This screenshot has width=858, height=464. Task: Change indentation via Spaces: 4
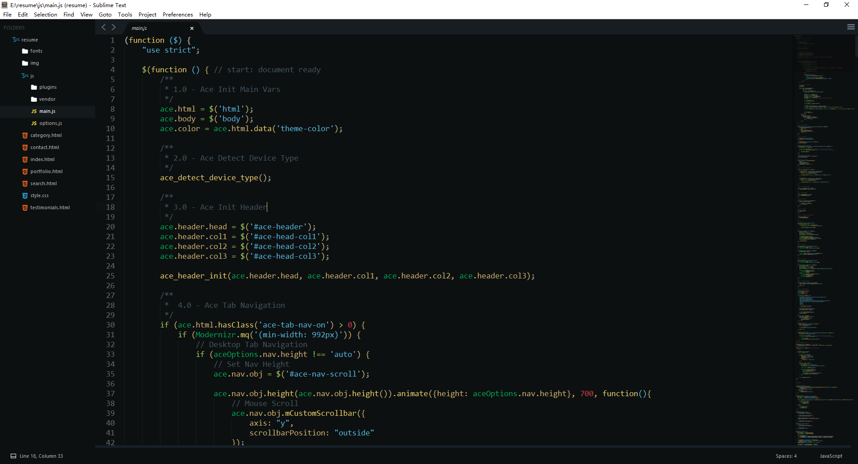click(x=786, y=456)
